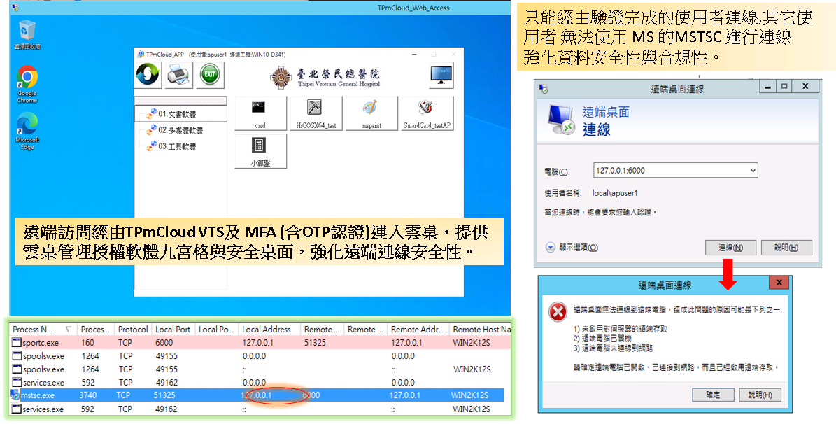Launch the mspaint application tile
This screenshot has width=836, height=424.
pos(371,113)
